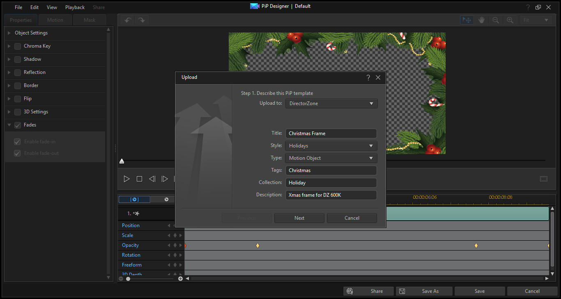Viewport: 561px width, 299px height.
Task: Open the Playback menu
Action: click(x=75, y=7)
